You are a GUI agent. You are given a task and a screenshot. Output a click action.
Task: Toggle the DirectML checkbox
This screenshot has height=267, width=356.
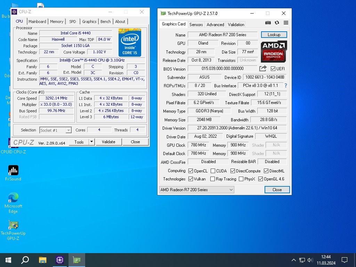(266, 171)
